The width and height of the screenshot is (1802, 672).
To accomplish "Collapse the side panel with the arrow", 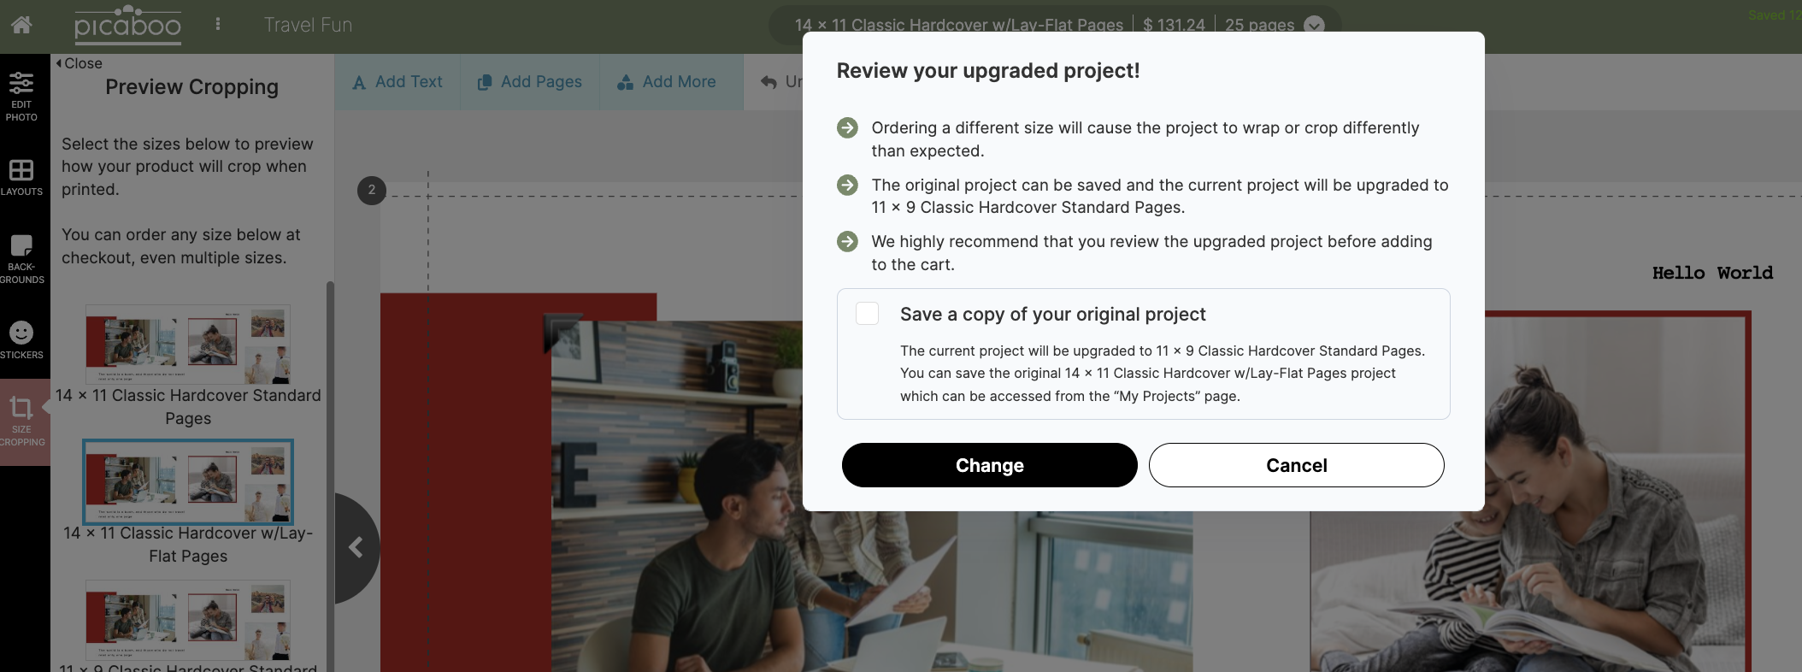I will (x=356, y=547).
